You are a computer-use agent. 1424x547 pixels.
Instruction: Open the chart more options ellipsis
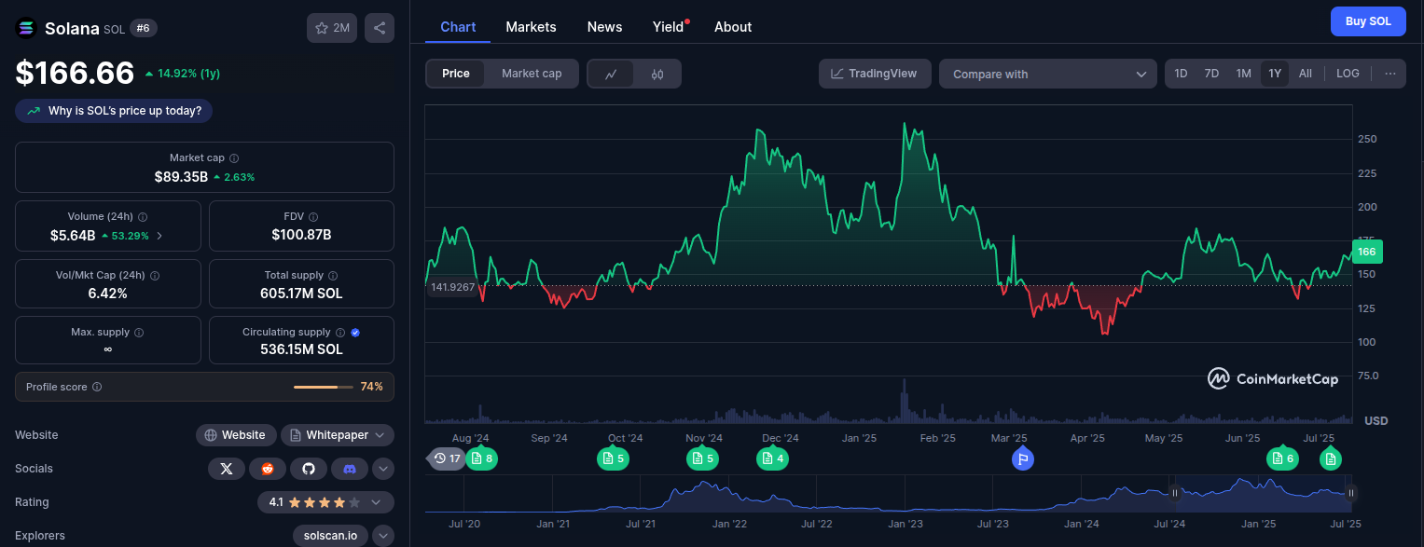coord(1390,74)
